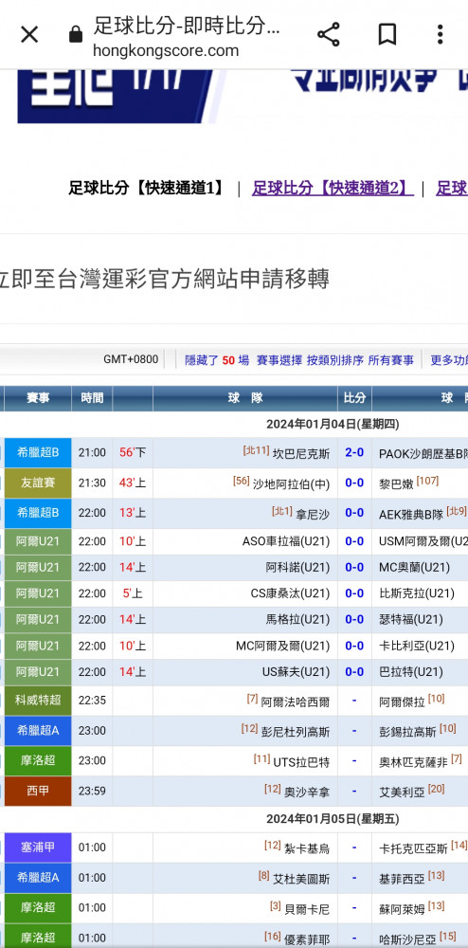Open team 奧林匹克薩非
468x948 pixels.
[413, 762]
